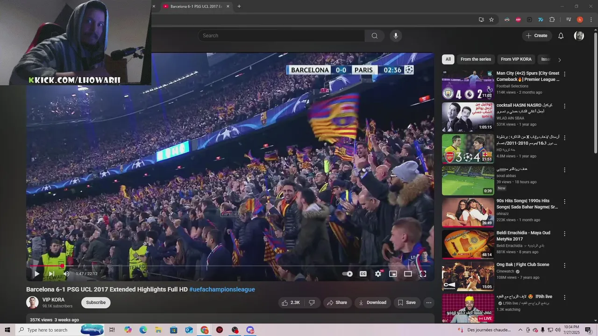Open the ABP ad blocker extension
The width and height of the screenshot is (598, 336).
tap(518, 20)
